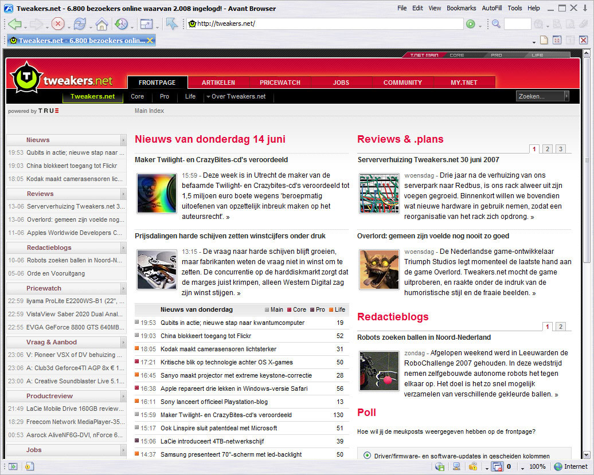Close the current tab with red X icon

[x=584, y=40]
